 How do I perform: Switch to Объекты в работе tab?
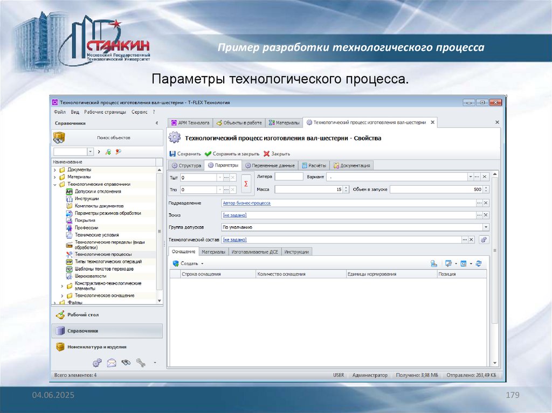239,122
